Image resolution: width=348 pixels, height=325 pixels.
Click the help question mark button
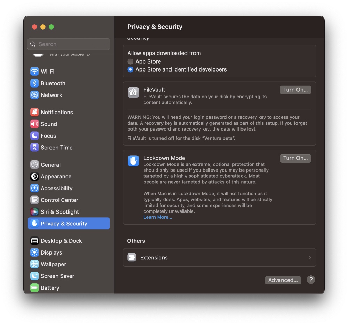pyautogui.click(x=311, y=280)
